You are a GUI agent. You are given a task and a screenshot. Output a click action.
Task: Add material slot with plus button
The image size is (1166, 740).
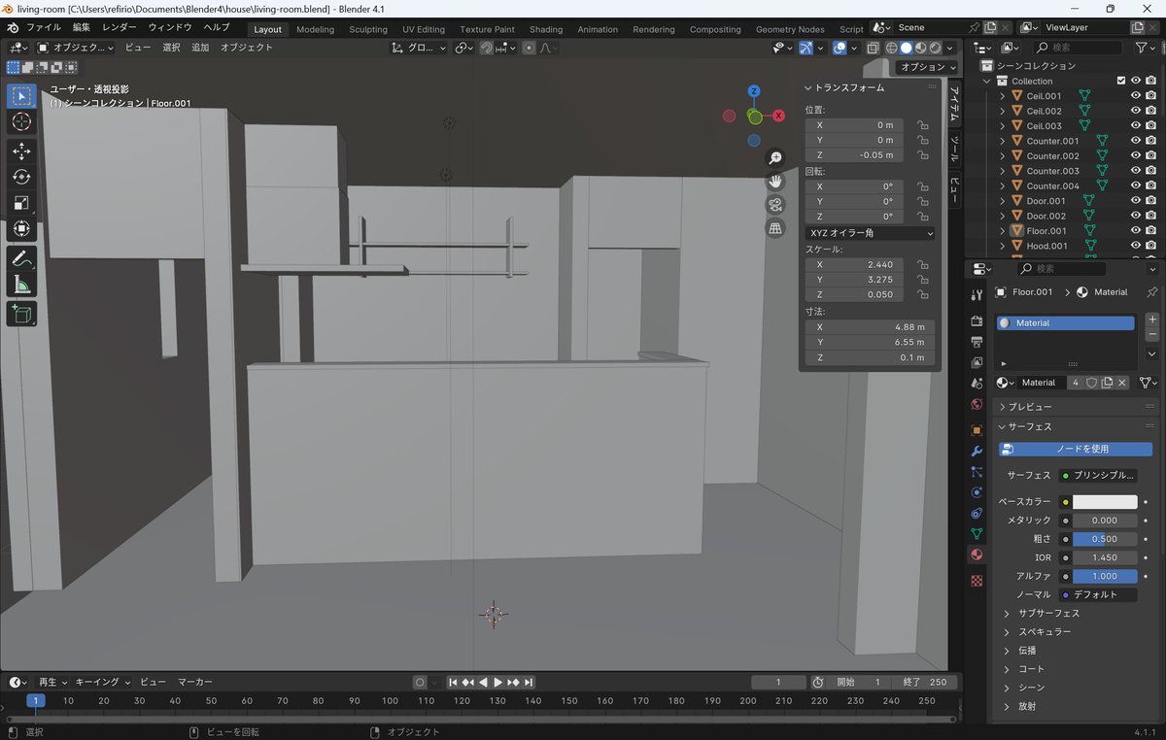(1152, 320)
